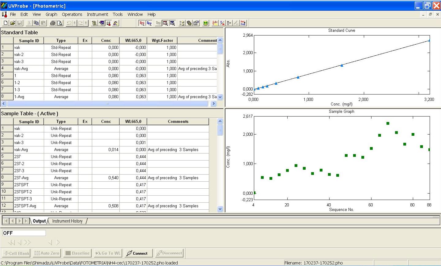Click the green M method toolbar icon

coord(205,23)
